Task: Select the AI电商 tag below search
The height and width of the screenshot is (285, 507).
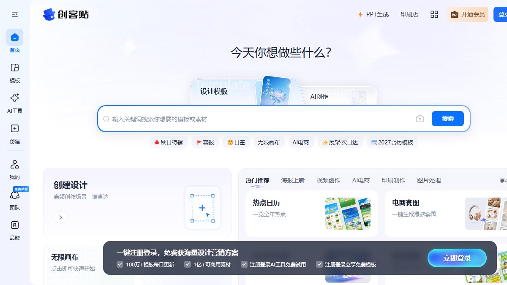Action: [x=301, y=142]
